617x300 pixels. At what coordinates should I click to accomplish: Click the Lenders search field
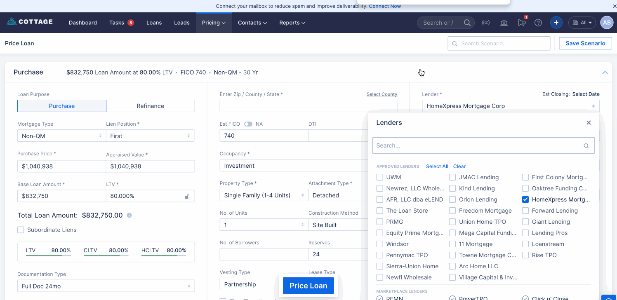coord(483,145)
